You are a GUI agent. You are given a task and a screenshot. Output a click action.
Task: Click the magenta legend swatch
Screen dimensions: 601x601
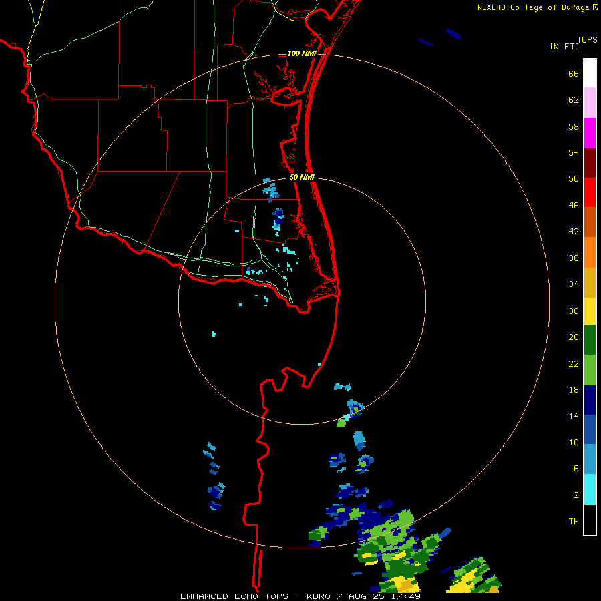tap(590, 133)
